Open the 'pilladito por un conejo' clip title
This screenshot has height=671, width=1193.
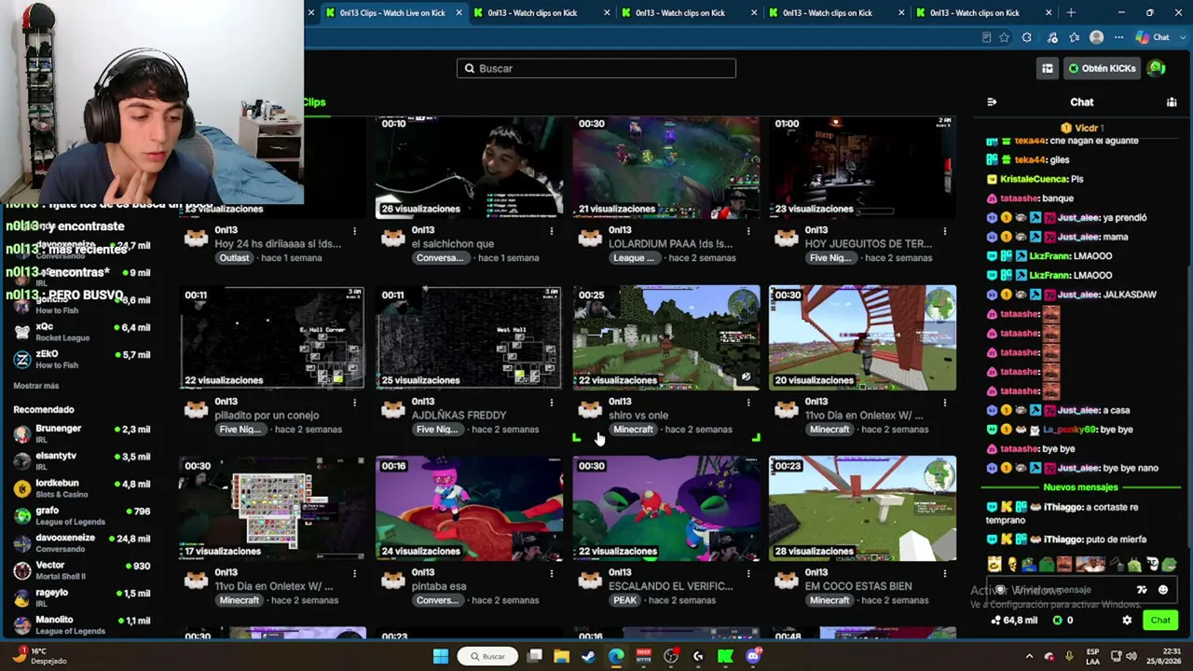click(266, 416)
